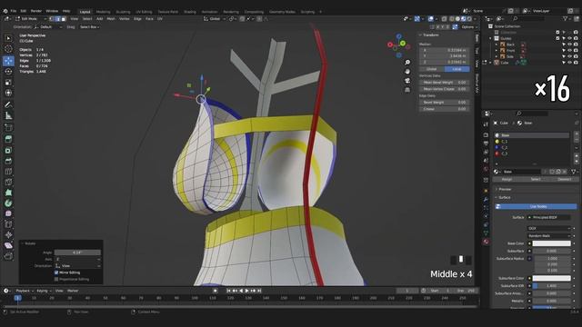This screenshot has width=582, height=327.
Task: Select the Smooth tool
Action: point(8,214)
